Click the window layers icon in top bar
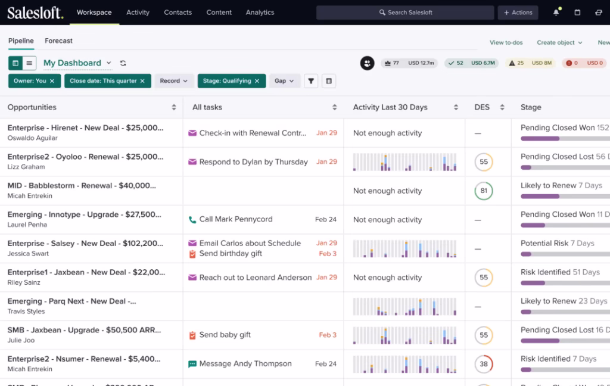The width and height of the screenshot is (610, 386). click(x=598, y=13)
